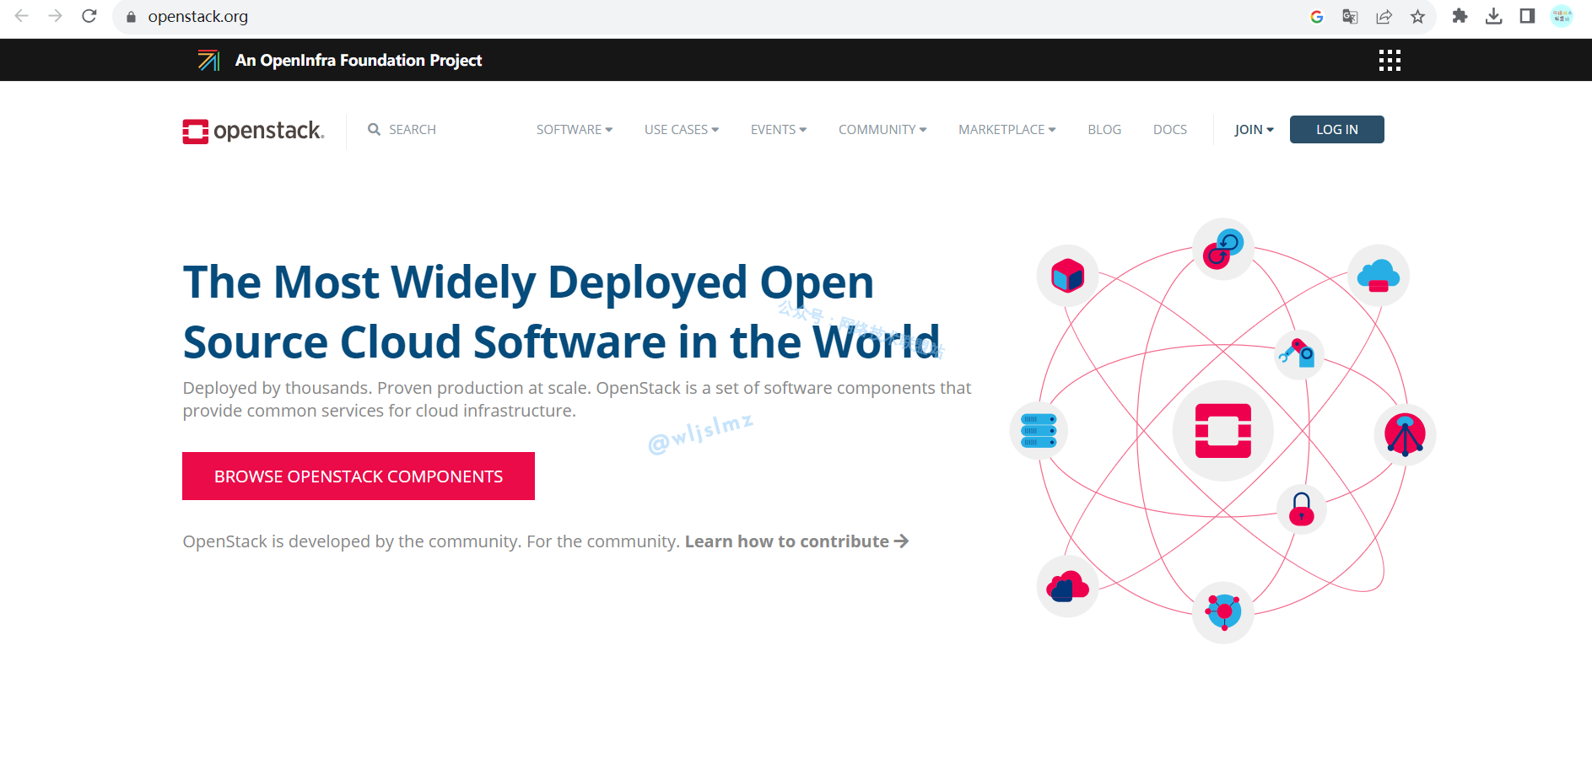Translate this page icon
Image resolution: width=1592 pixels, height=759 pixels.
tap(1350, 17)
